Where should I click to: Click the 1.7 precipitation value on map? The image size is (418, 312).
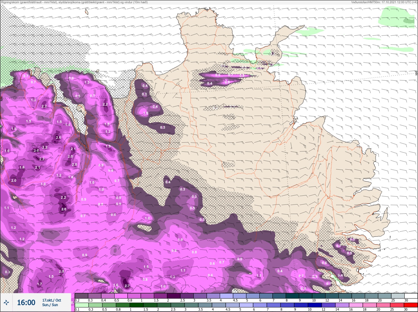(40, 284)
